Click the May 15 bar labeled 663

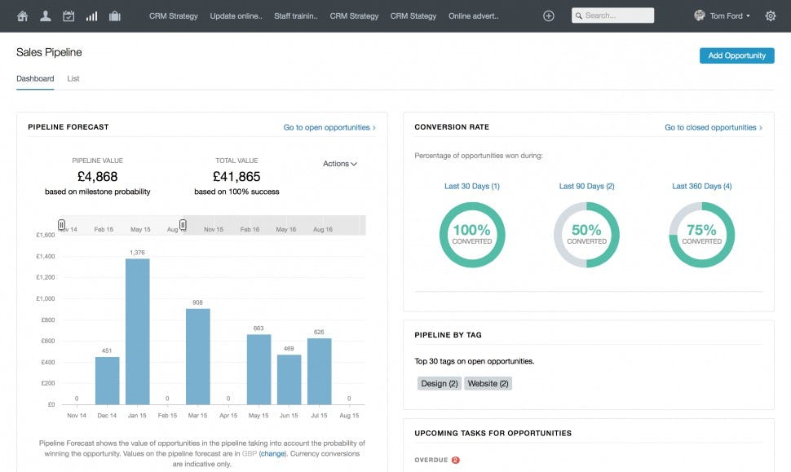click(x=259, y=369)
